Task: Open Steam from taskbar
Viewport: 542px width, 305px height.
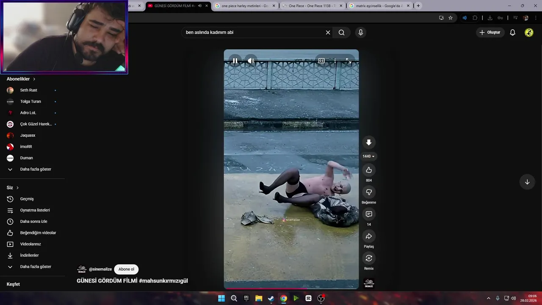Action: point(271,298)
